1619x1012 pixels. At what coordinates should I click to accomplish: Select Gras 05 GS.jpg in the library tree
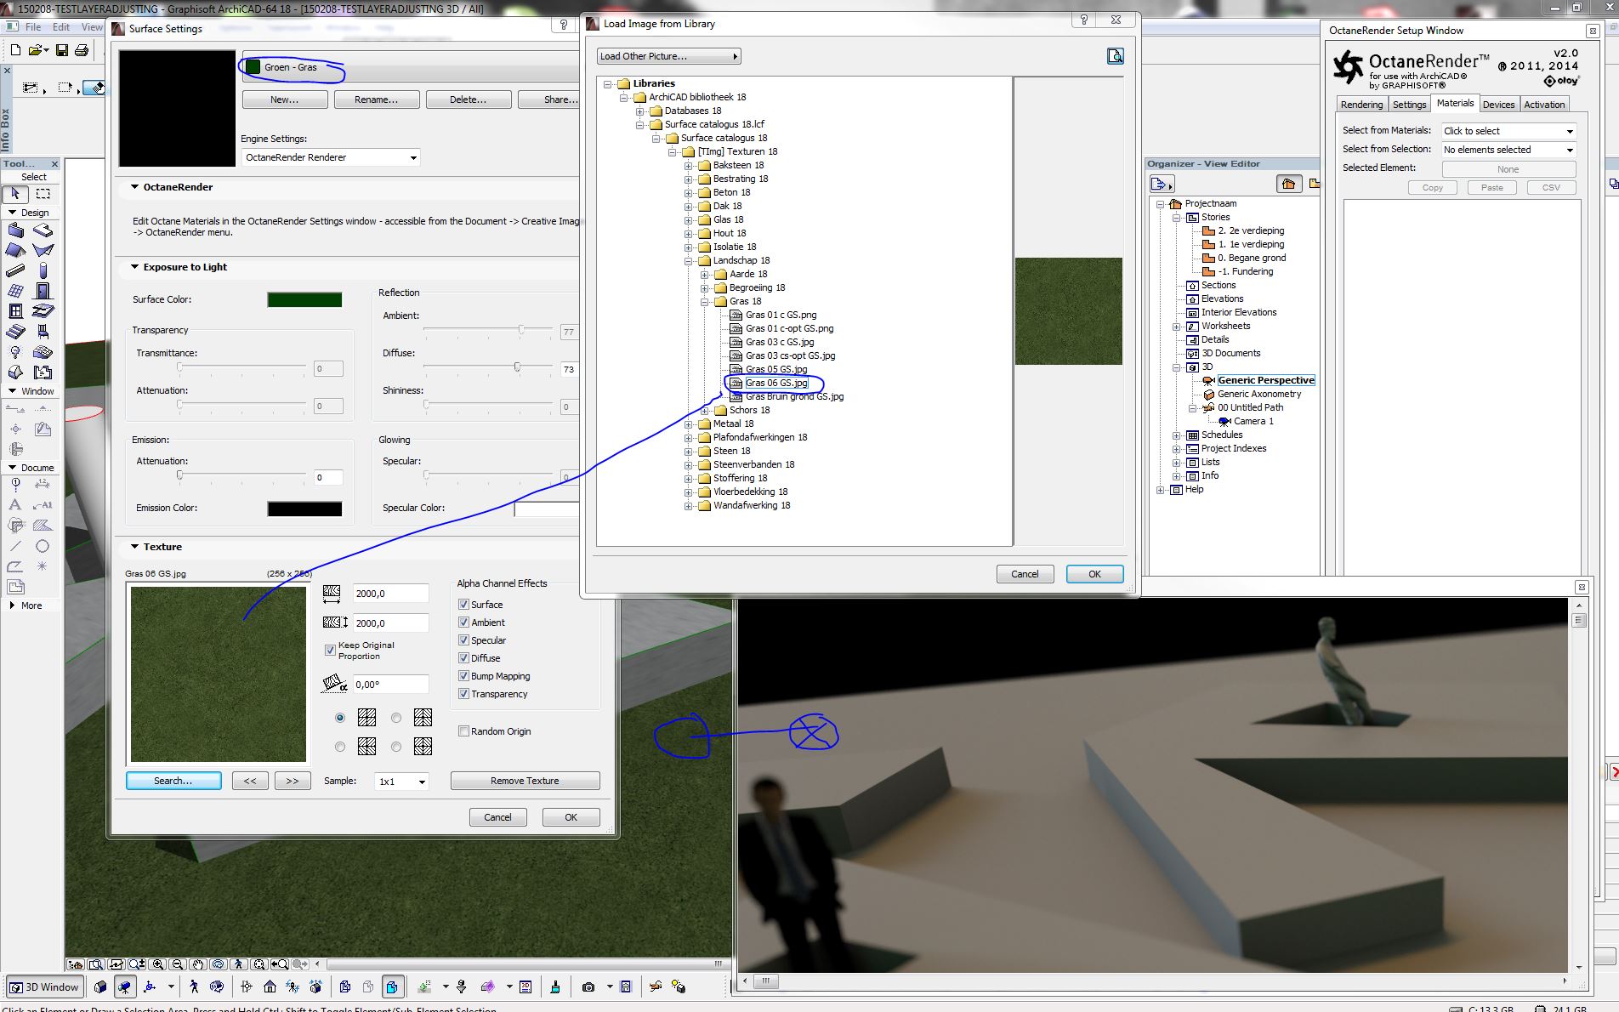(x=776, y=369)
